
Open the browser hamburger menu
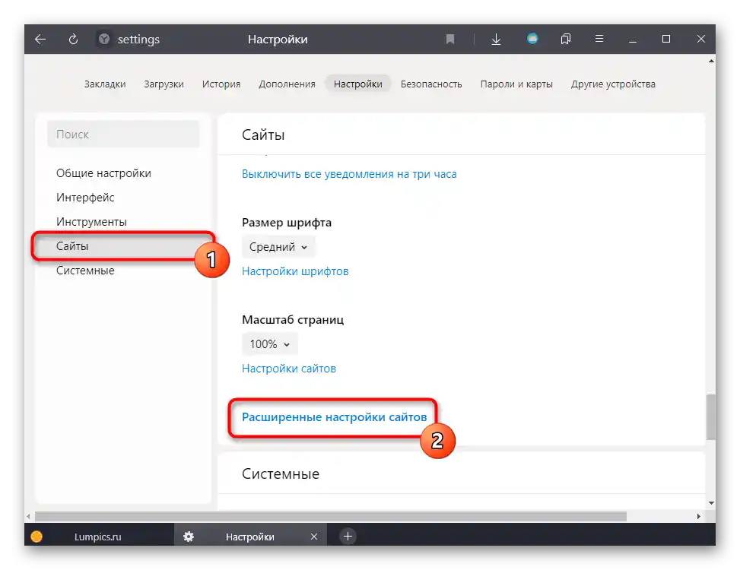599,39
